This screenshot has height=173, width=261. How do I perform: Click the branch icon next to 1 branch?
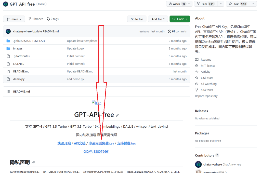(30, 19)
